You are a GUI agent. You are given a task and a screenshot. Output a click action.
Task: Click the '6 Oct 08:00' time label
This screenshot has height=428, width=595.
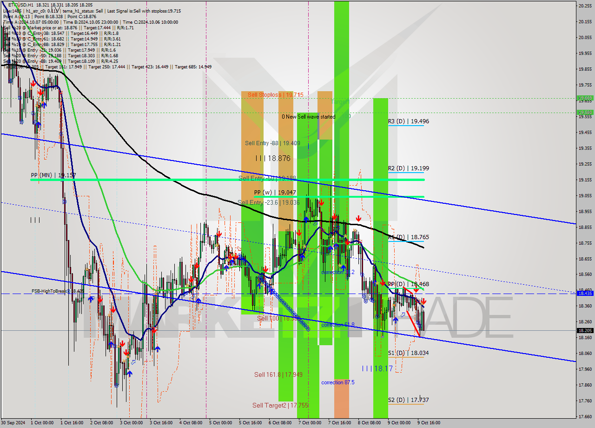(280, 423)
